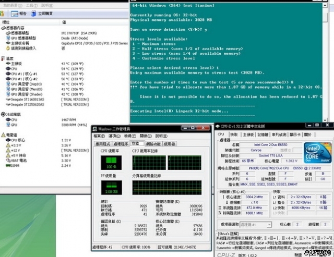Viewport: 334px width, 257px height.
Task: Open Task Manager 關機(U) menu
Action: click(146, 136)
